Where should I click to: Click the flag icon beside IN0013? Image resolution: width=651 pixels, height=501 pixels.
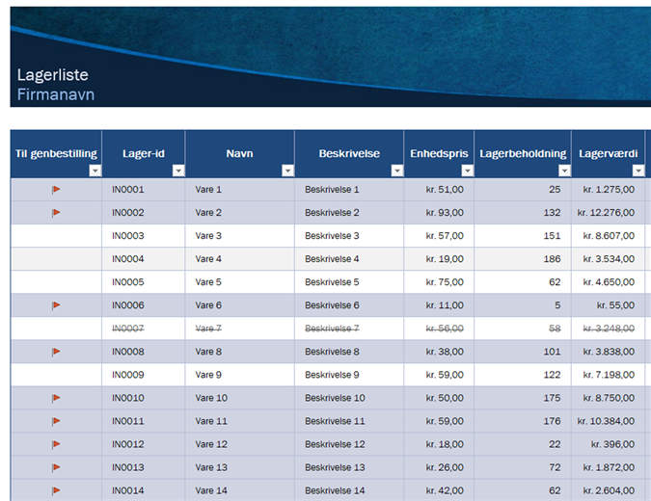pos(56,467)
